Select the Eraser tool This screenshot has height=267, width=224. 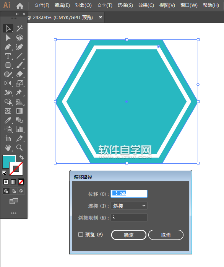point(19,75)
